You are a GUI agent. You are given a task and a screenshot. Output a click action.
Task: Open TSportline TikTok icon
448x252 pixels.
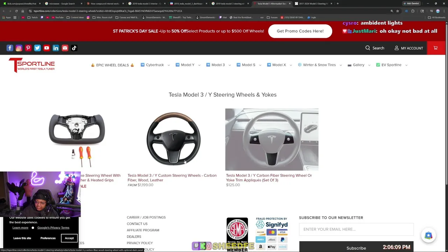[74, 48]
